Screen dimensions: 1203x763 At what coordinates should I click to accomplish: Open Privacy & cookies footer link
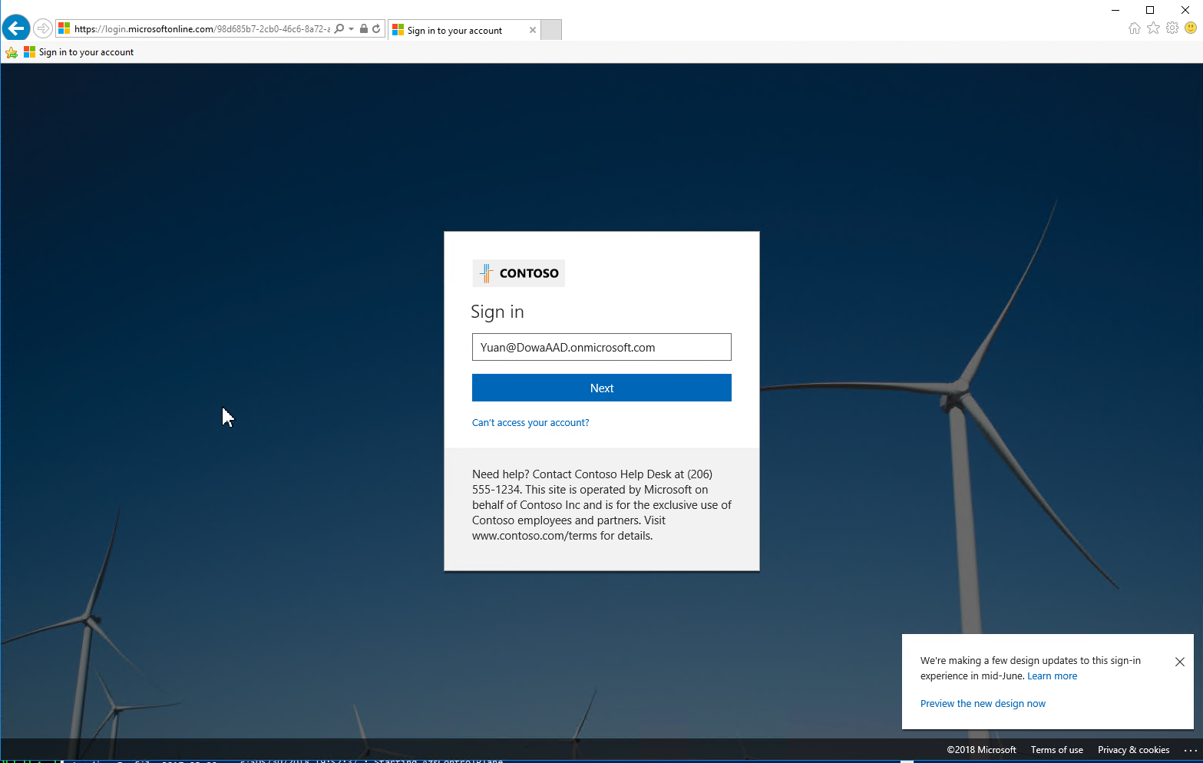[x=1133, y=750]
